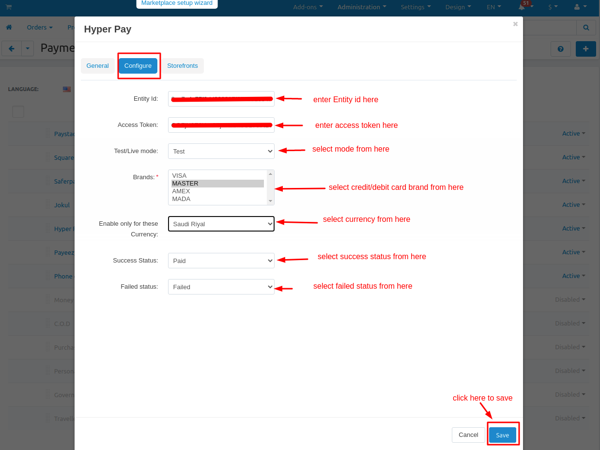Click the plus icon to add payment
The height and width of the screenshot is (450, 600).
pos(585,49)
